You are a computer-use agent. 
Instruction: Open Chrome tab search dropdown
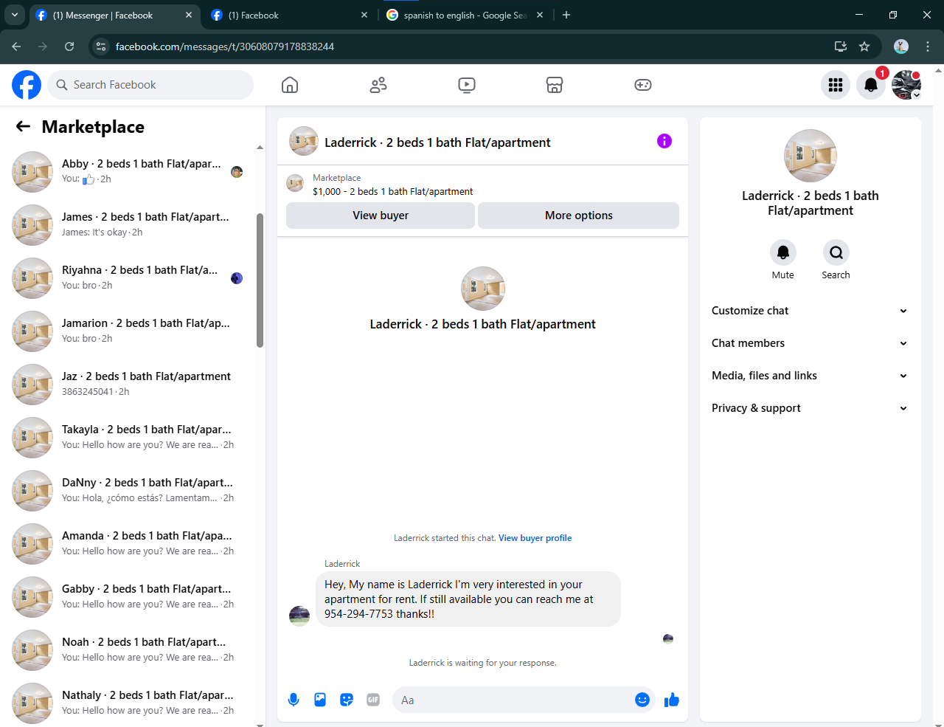(x=15, y=15)
